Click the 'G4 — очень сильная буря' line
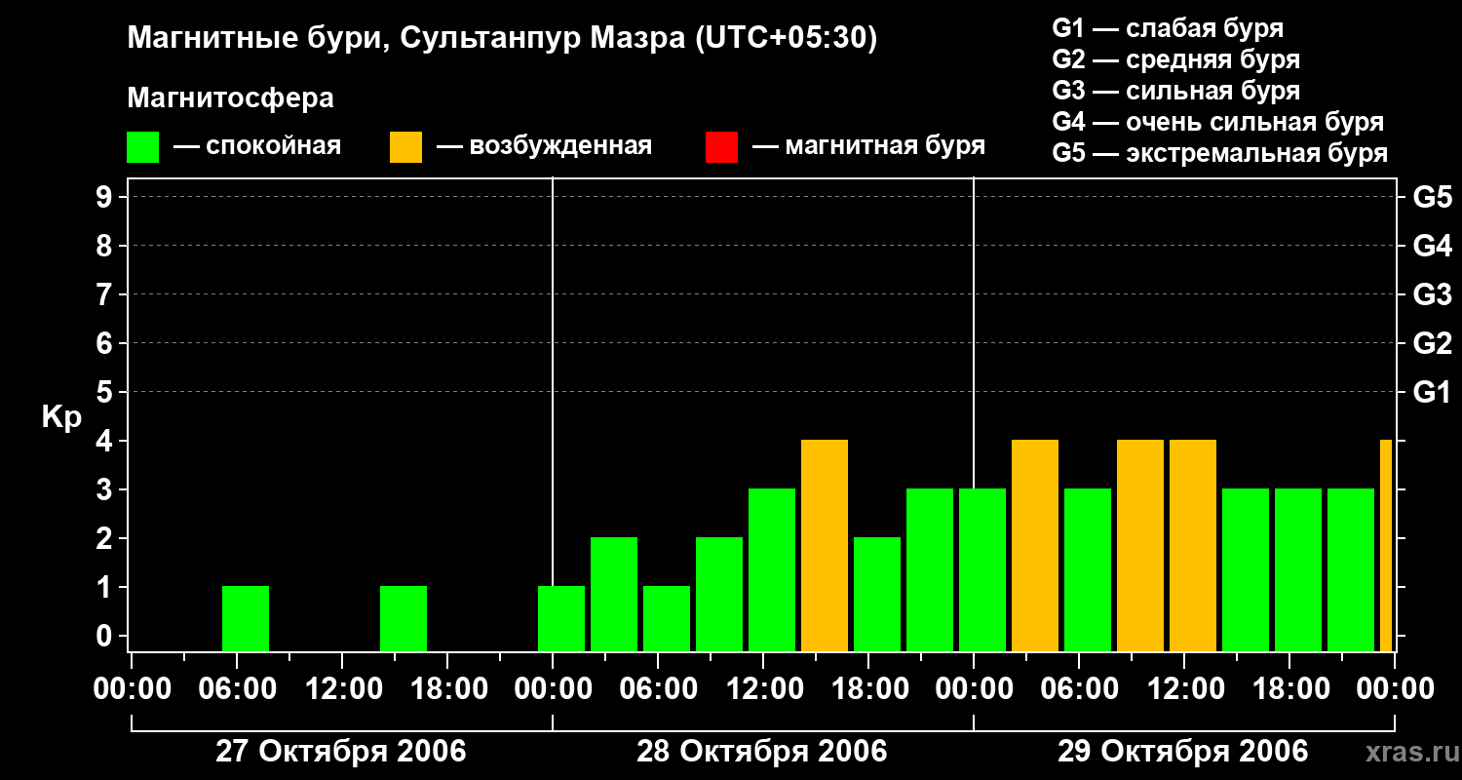The height and width of the screenshot is (780, 1462). point(1217,122)
